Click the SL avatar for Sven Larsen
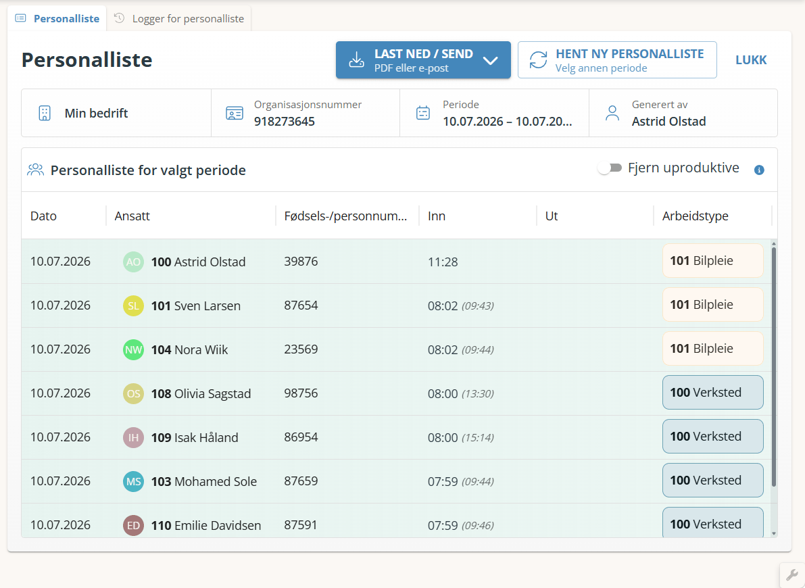 coord(133,306)
